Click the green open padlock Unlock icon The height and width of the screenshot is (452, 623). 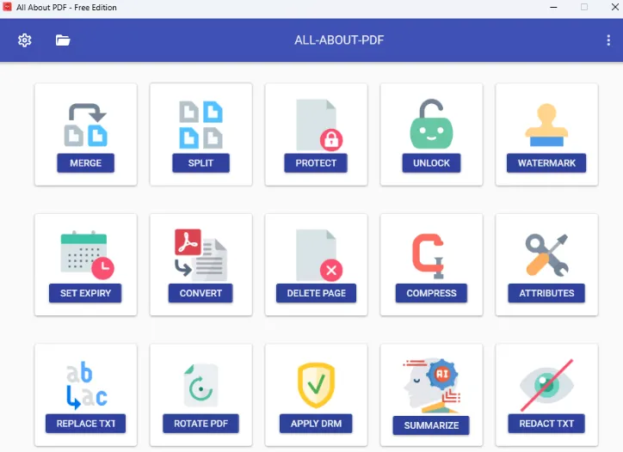(431, 124)
